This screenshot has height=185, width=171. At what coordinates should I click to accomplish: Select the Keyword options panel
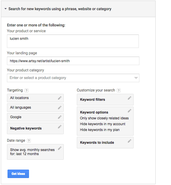tap(105, 121)
